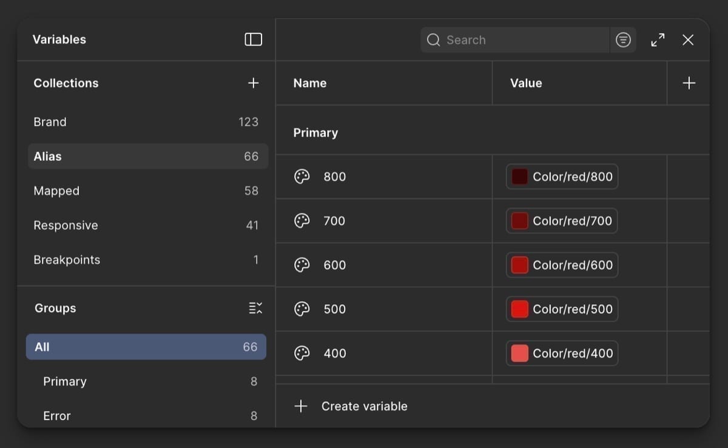Select the All group
This screenshot has height=448, width=728.
146,347
